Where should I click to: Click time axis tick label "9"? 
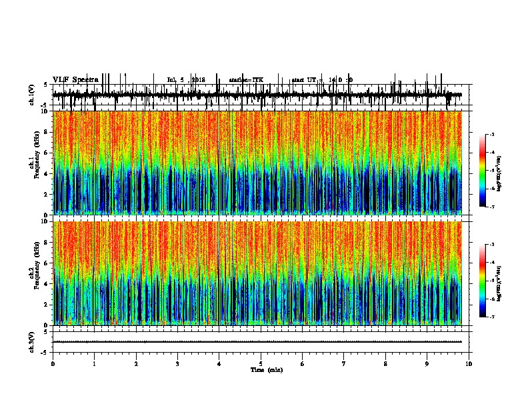427,363
